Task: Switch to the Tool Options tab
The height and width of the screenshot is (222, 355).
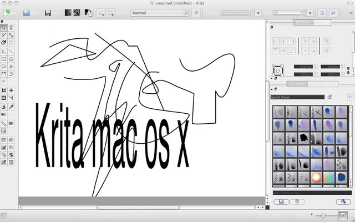Action: click(303, 22)
